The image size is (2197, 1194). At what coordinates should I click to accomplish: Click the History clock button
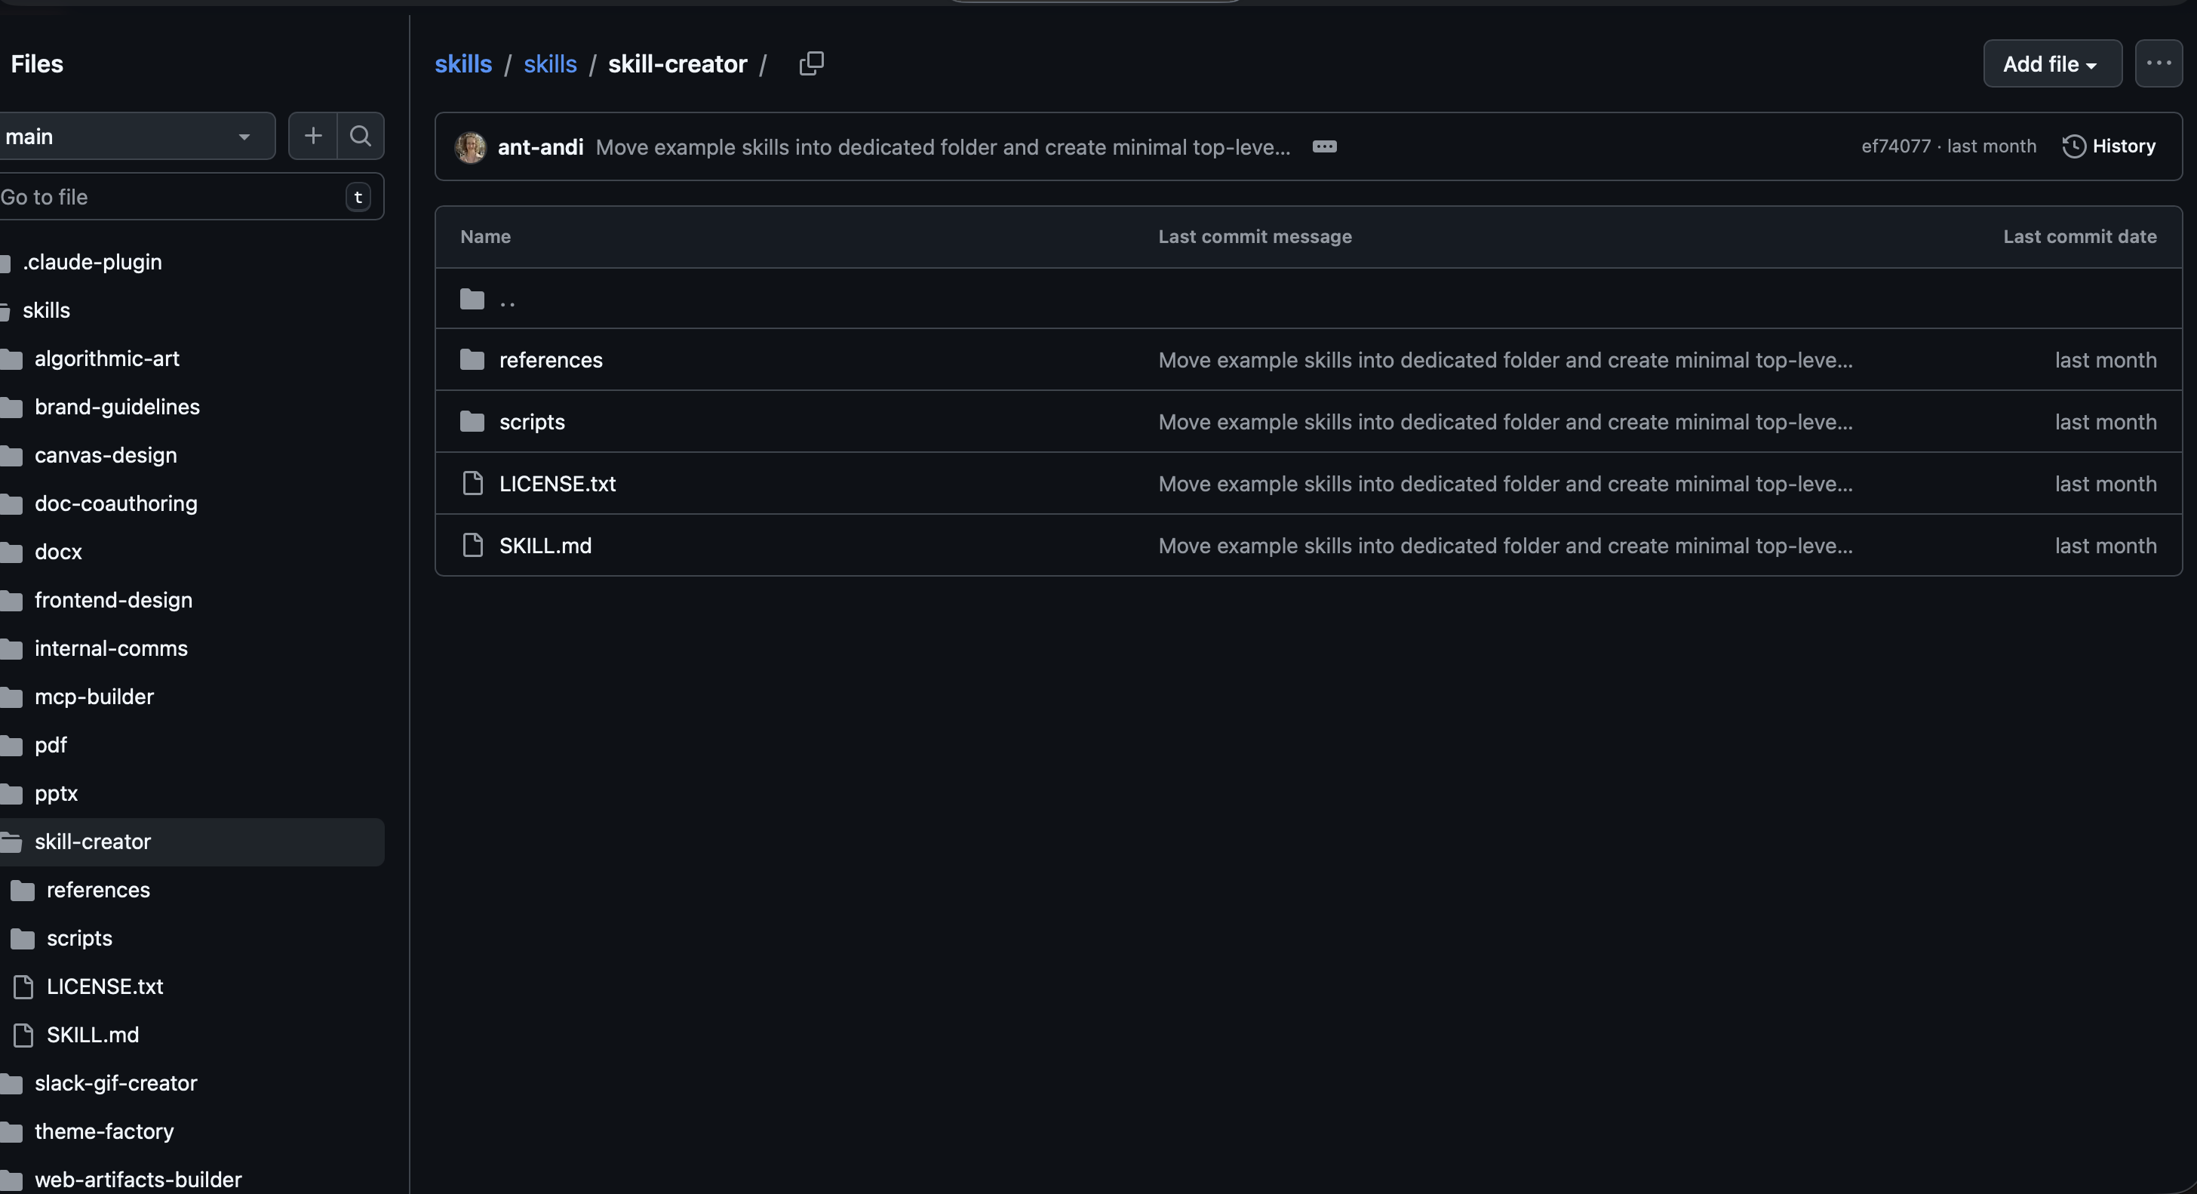(x=2108, y=146)
